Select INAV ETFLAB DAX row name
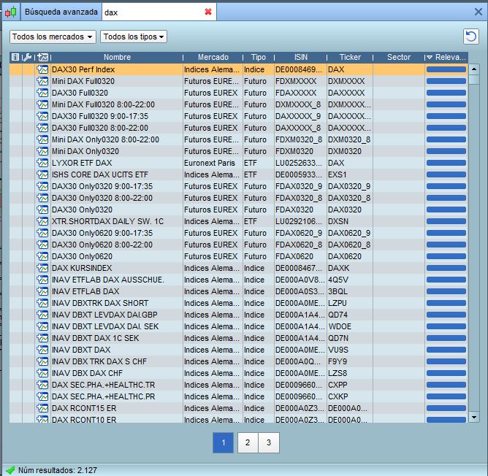Viewport: 488px width, 476px height. pos(85,291)
